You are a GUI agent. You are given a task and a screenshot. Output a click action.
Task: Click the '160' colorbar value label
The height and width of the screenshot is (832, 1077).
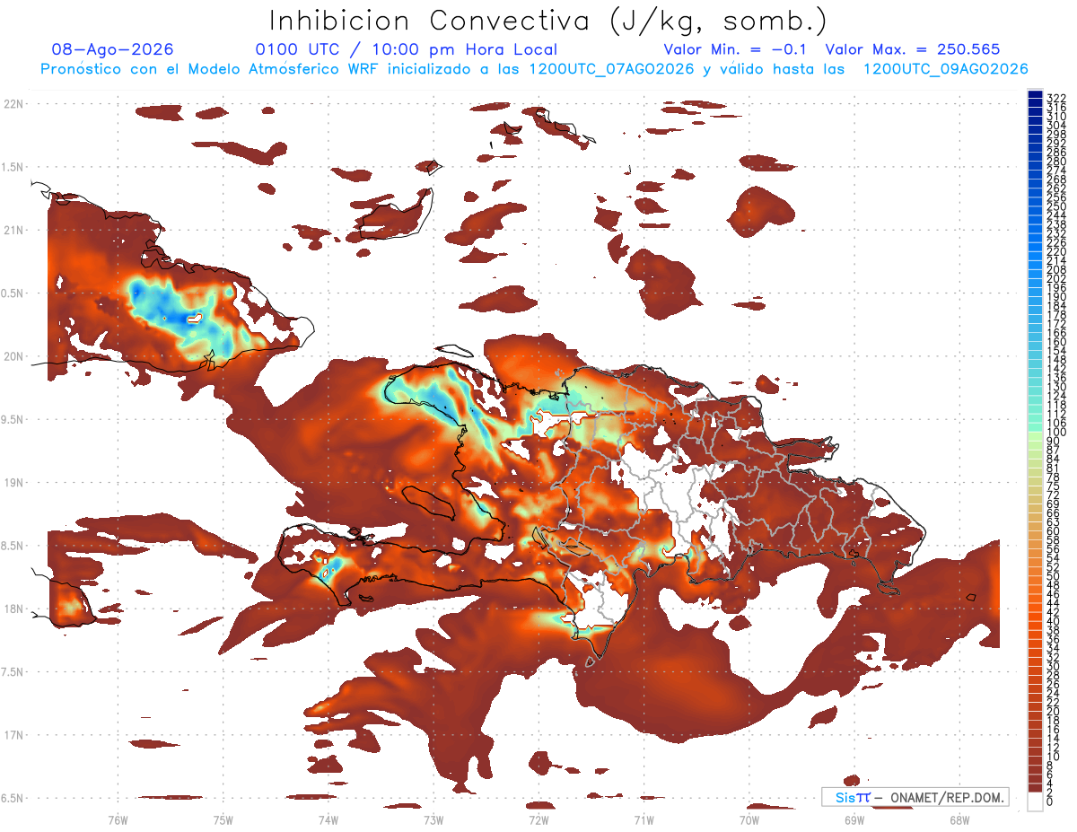(1056, 342)
